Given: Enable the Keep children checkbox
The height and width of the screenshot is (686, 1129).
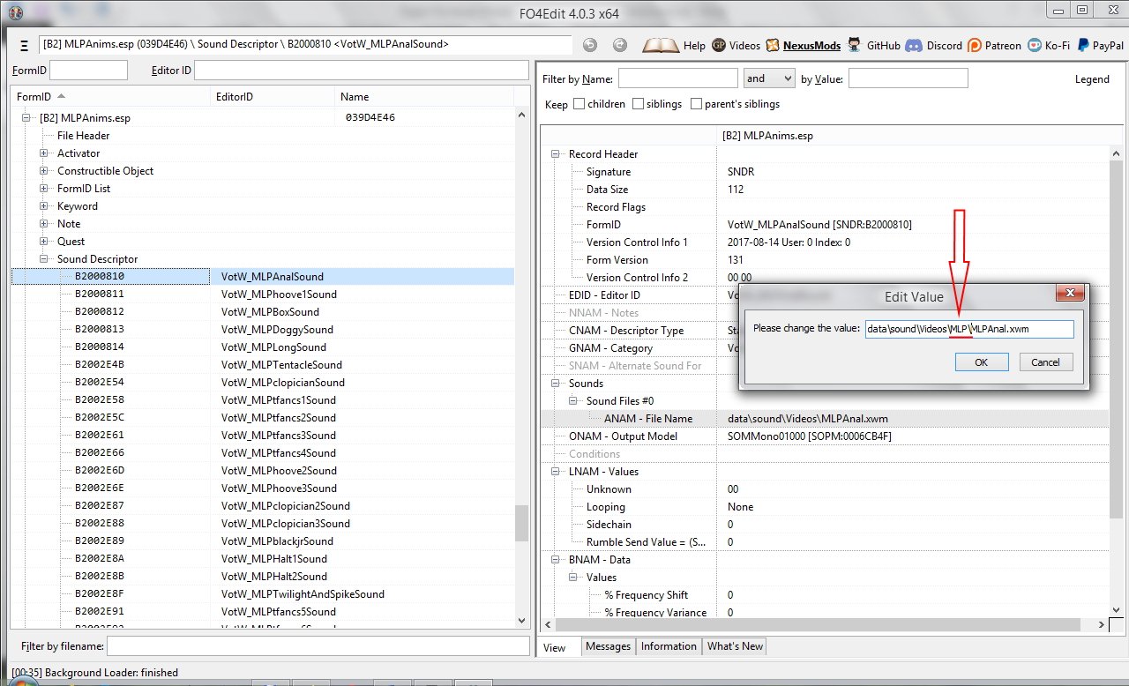Looking at the screenshot, I should [x=579, y=104].
